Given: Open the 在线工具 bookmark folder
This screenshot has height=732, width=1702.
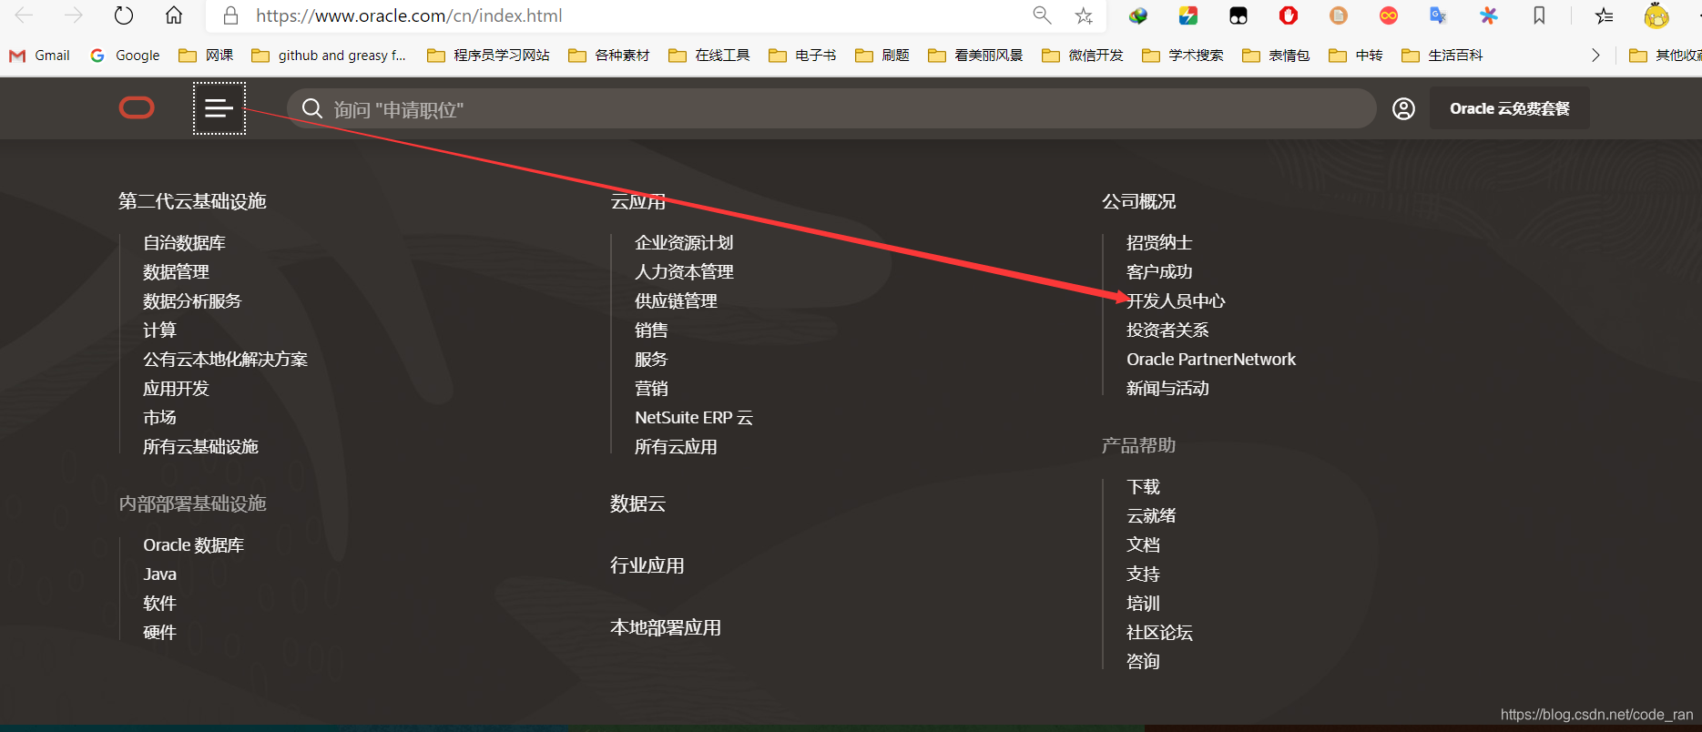Looking at the screenshot, I should pyautogui.click(x=709, y=56).
